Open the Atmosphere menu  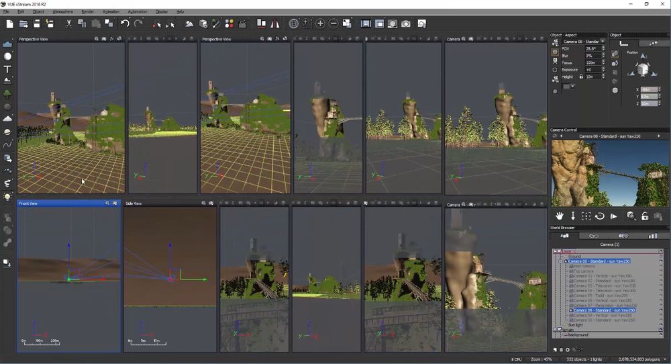tap(62, 11)
